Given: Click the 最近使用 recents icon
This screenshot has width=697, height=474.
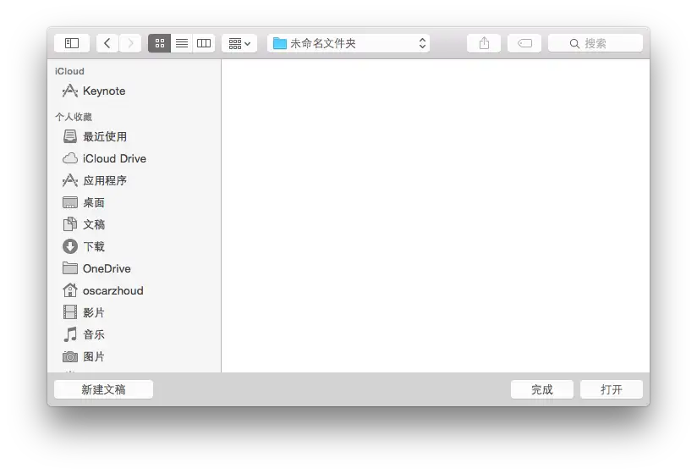Looking at the screenshot, I should (70, 136).
